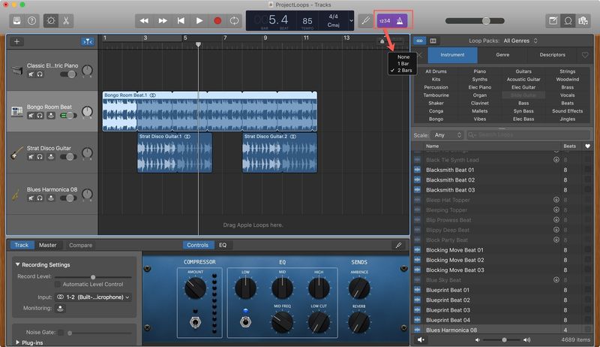Mute loop preview speaker icon
600x347 pixels.
pos(421,339)
